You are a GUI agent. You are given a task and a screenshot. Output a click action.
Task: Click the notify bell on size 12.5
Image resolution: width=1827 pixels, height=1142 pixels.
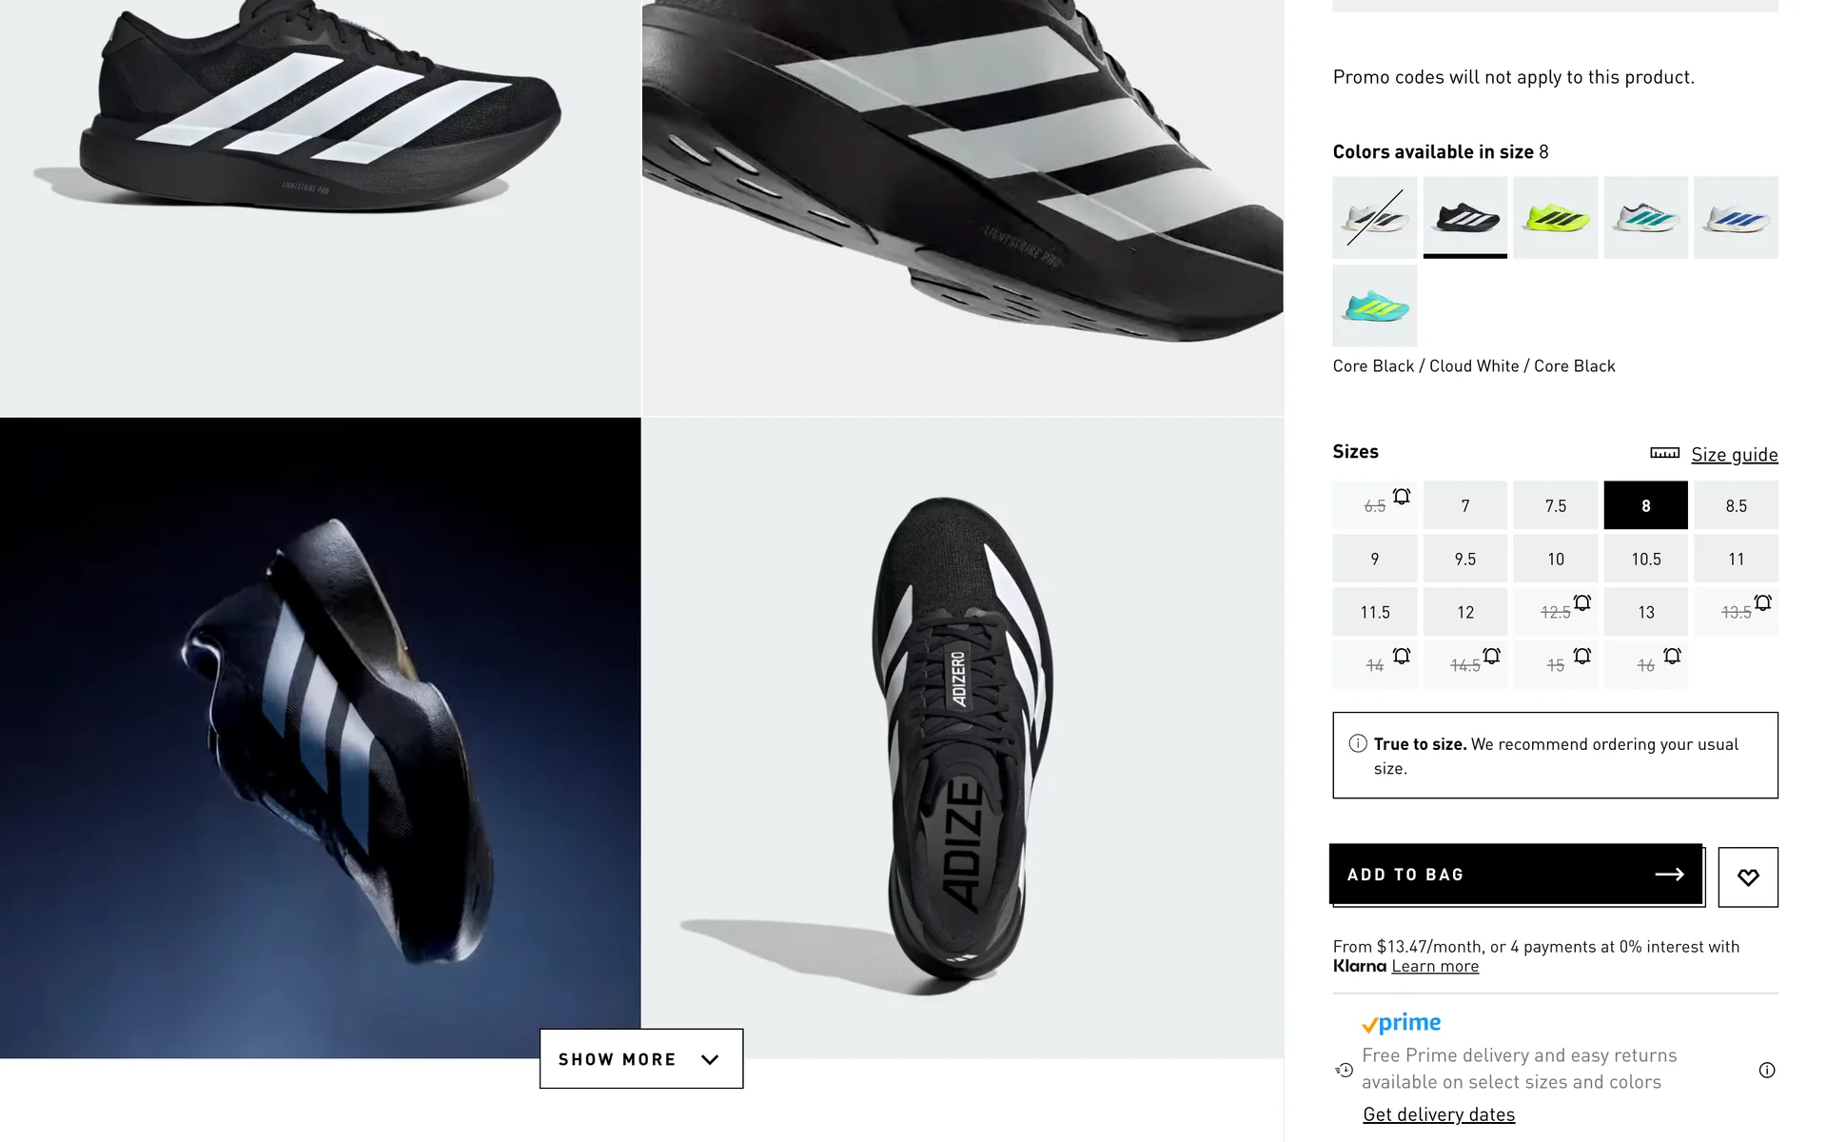(1581, 602)
